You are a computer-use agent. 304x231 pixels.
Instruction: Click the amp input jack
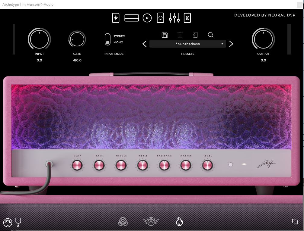pos(49,164)
